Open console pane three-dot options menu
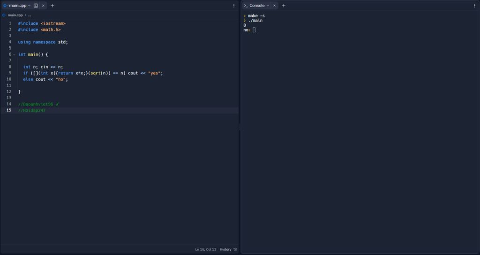This screenshot has width=480, height=255. coord(474,6)
